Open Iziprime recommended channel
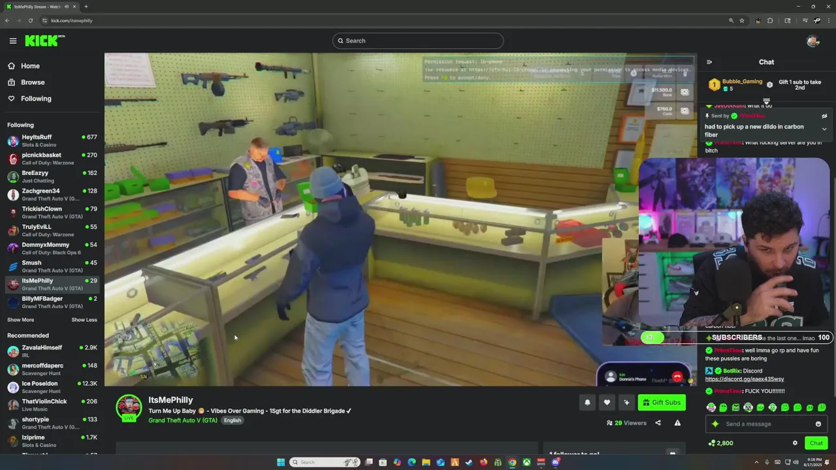The image size is (836, 470). tap(52, 441)
